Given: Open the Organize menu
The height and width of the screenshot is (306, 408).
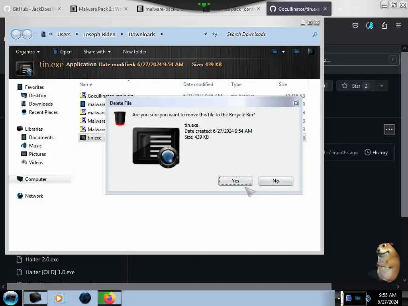Looking at the screenshot, I should pyautogui.click(x=28, y=52).
